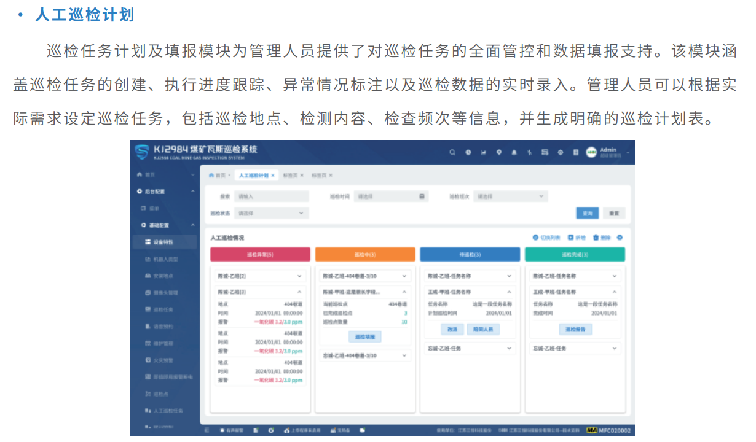756x442 pixels.
Task: Click the 巡检报告 button
Action: (x=575, y=329)
